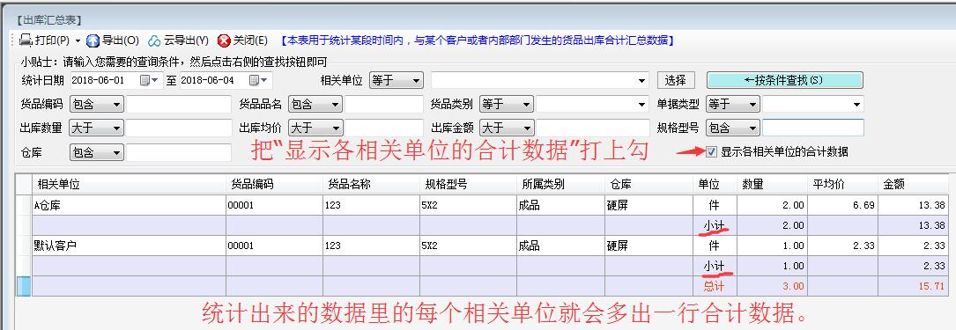Viewport: 956px width, 330px height.
Task: Select the row indicator of 总计 row
Action: click(x=23, y=286)
